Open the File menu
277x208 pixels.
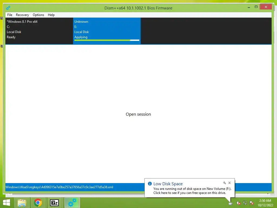[10, 15]
